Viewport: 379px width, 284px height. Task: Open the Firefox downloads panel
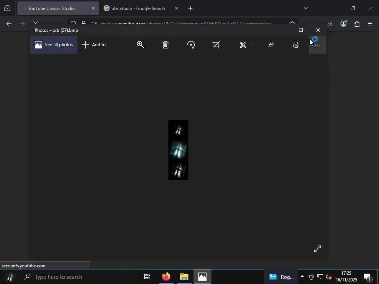coord(330,24)
